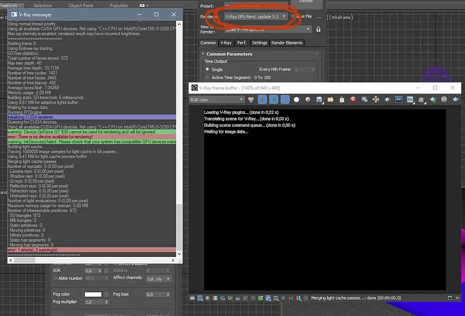This screenshot has height=316, width=465.
Task: Click V-Ray messages scroll right arrow
Action: [x=173, y=260]
